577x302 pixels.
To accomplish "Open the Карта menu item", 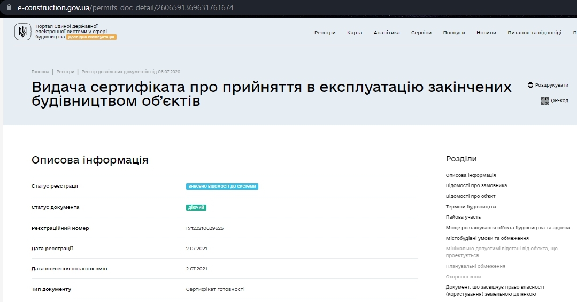I will (355, 33).
